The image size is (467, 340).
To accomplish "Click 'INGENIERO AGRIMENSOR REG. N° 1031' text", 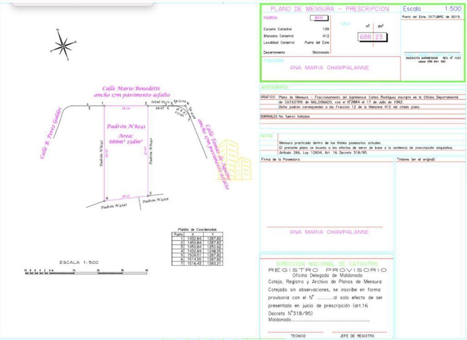I will pyautogui.click(x=433, y=58).
